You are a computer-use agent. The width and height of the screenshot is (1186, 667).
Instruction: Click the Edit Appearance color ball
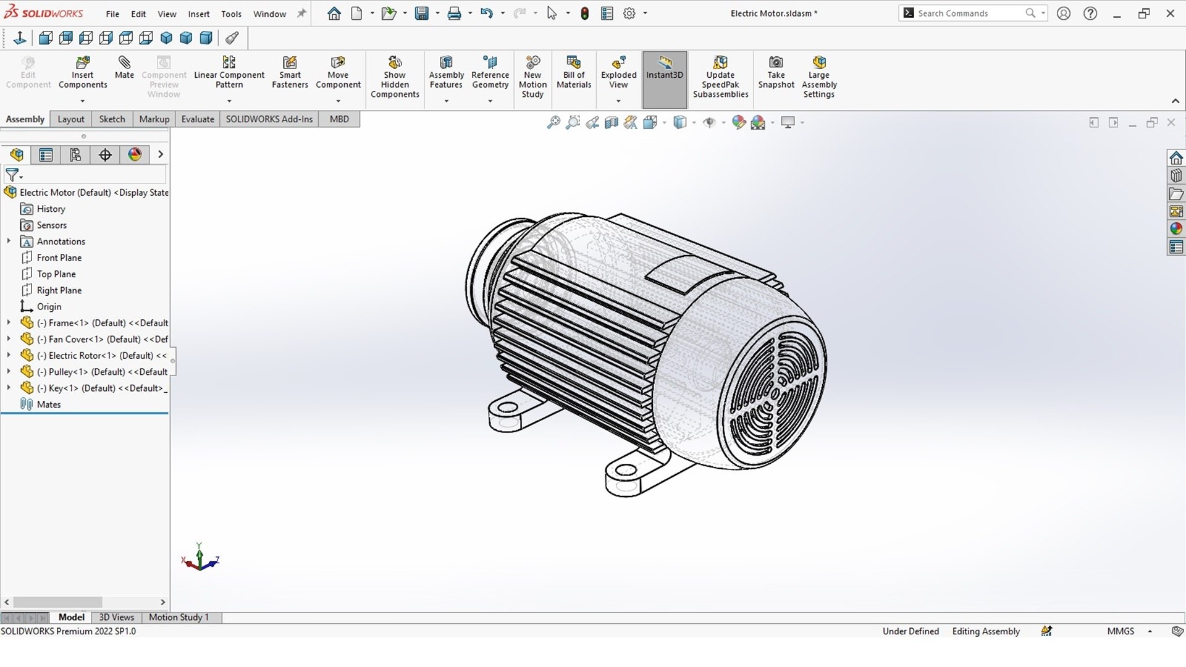click(x=738, y=122)
